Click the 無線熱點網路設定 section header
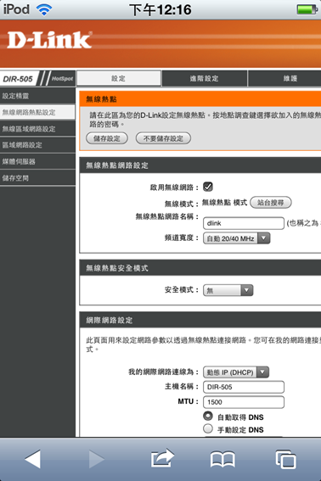The width and height of the screenshot is (321, 481). tap(200, 165)
